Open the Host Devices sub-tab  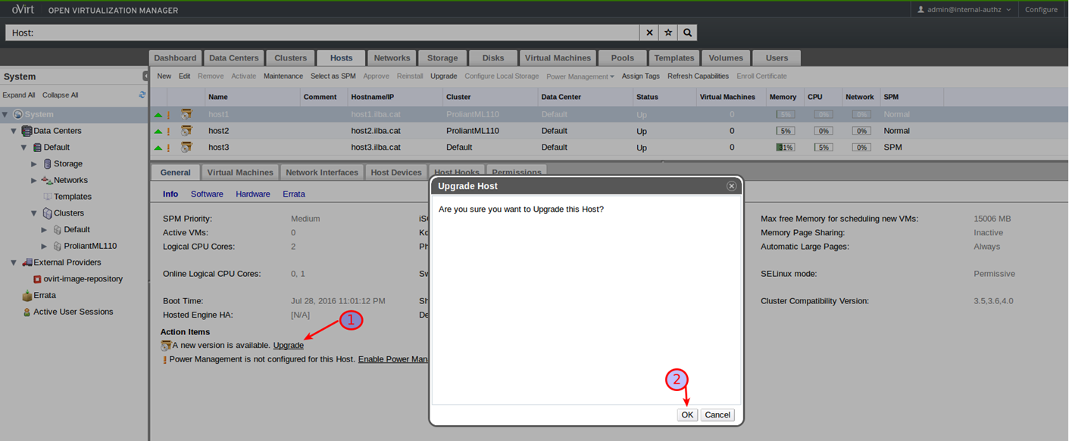396,172
